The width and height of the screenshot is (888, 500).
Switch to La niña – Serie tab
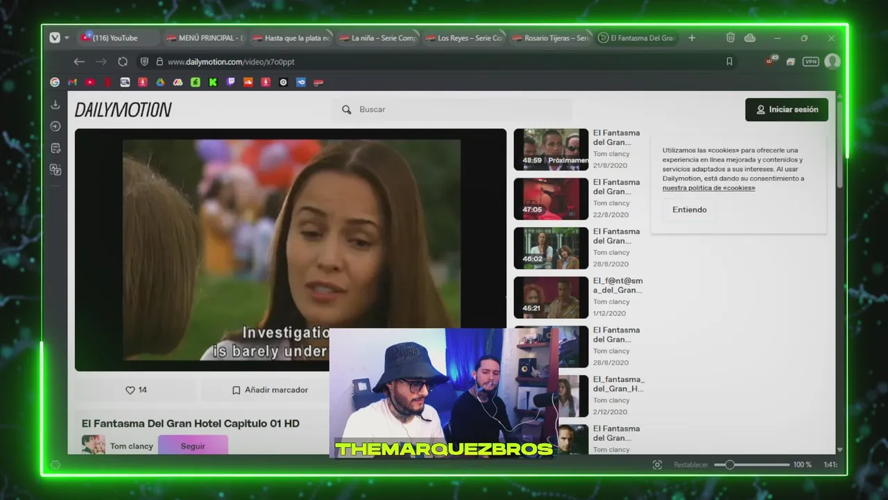pyautogui.click(x=377, y=38)
